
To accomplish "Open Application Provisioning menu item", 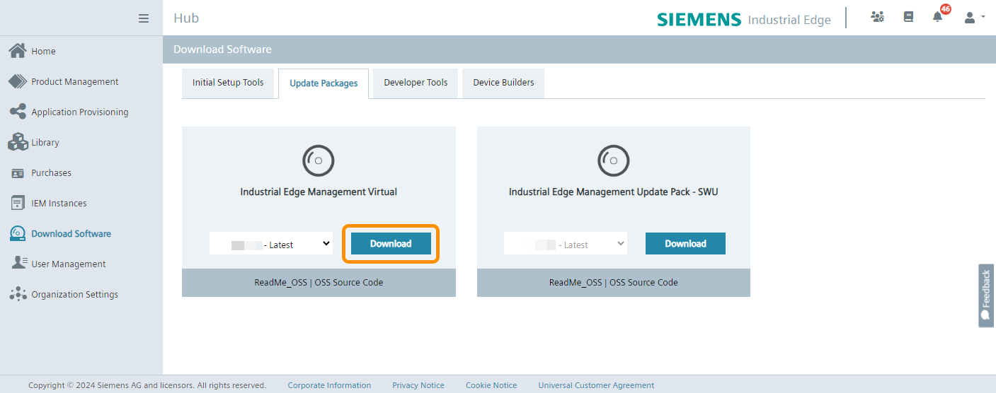I will coord(81,112).
